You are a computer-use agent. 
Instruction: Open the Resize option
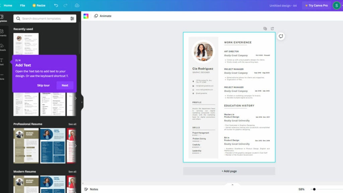pos(39,5)
